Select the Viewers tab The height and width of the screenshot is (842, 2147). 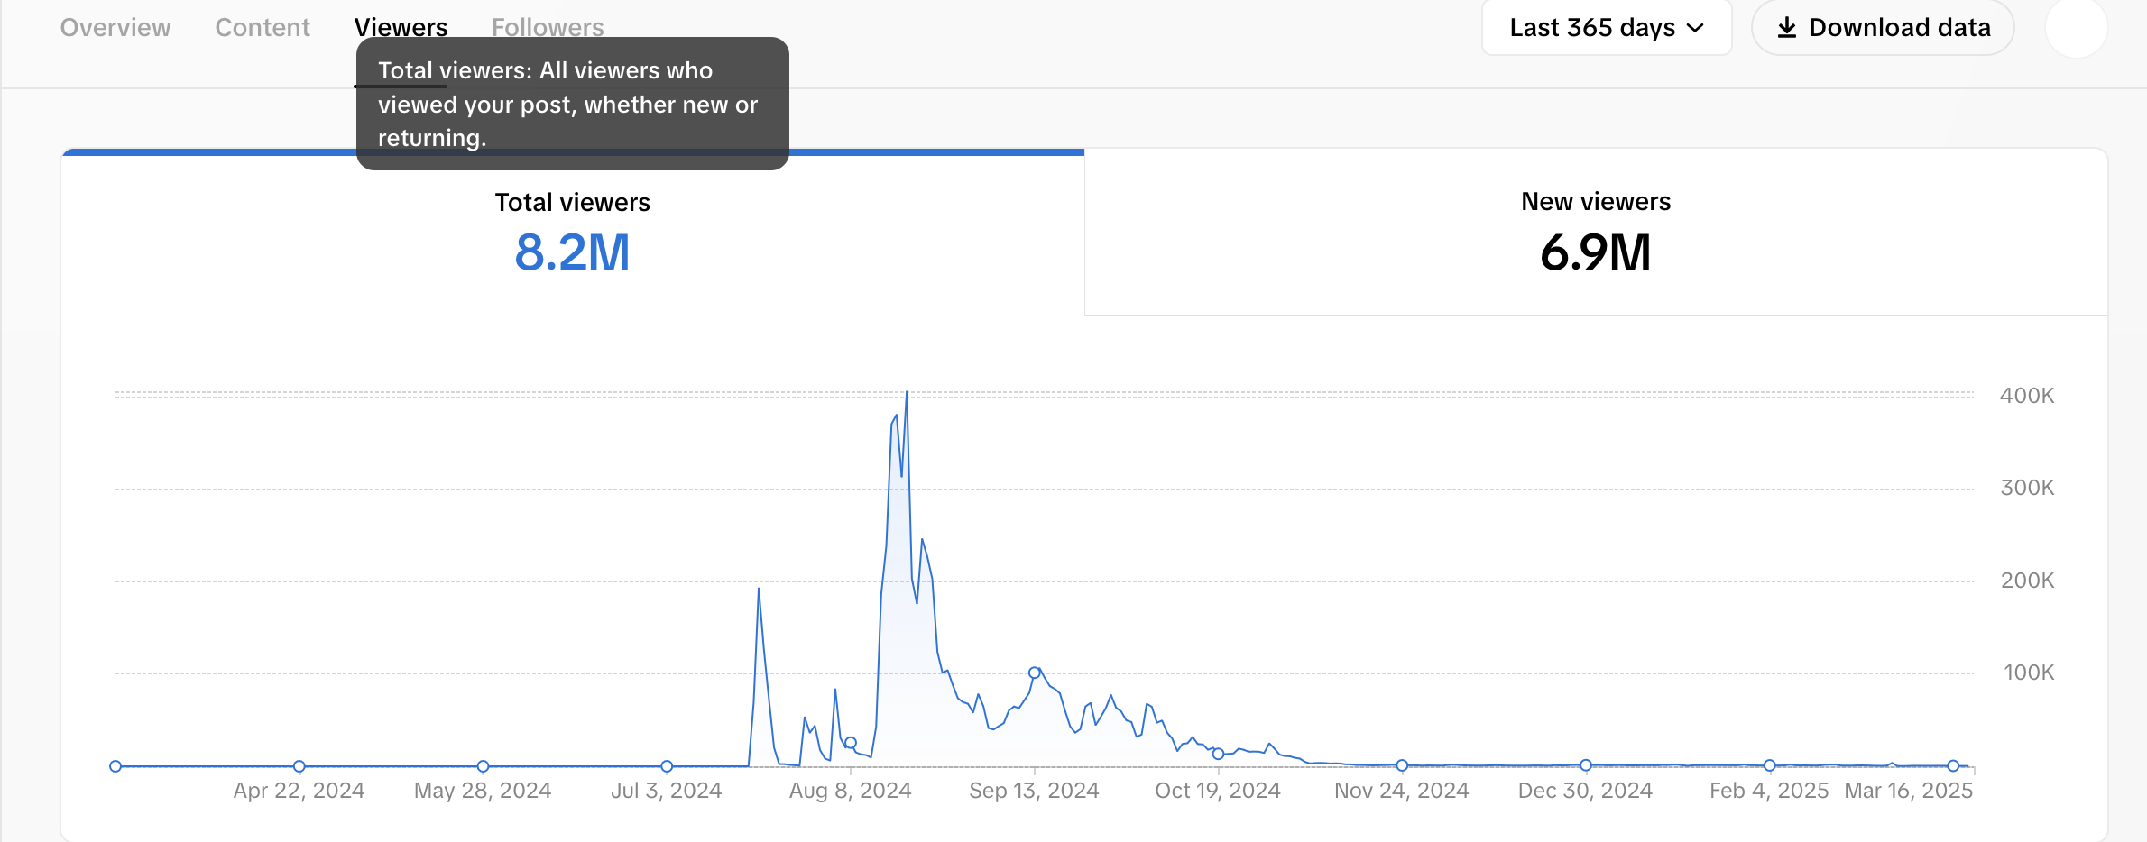point(401,26)
